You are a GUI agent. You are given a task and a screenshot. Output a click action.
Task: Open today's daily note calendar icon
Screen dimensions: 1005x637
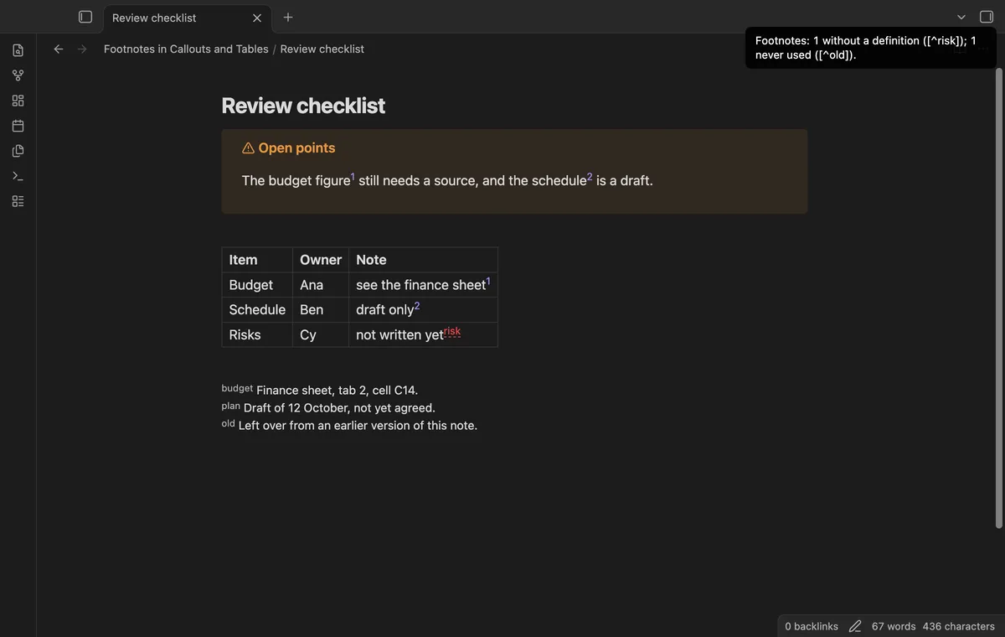[18, 126]
